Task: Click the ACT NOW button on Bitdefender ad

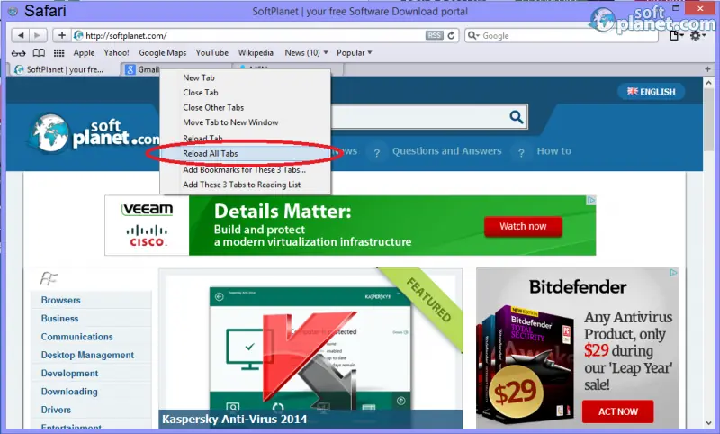Action: (617, 411)
